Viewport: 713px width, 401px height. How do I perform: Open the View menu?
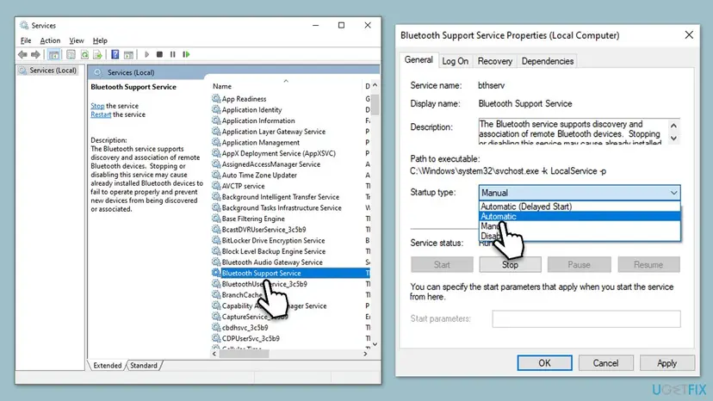tap(77, 40)
